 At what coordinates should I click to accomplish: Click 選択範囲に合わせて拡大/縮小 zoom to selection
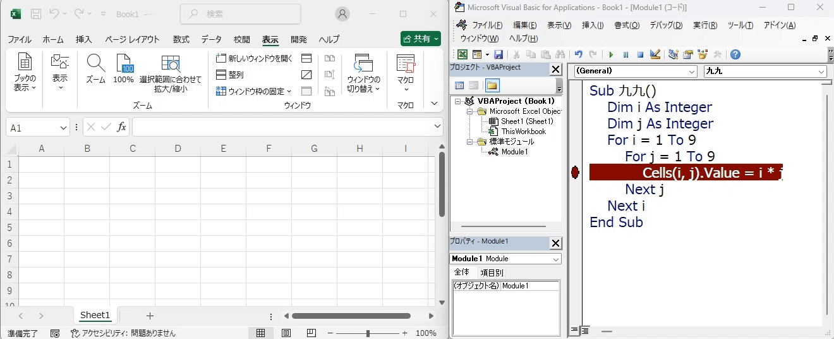click(171, 73)
